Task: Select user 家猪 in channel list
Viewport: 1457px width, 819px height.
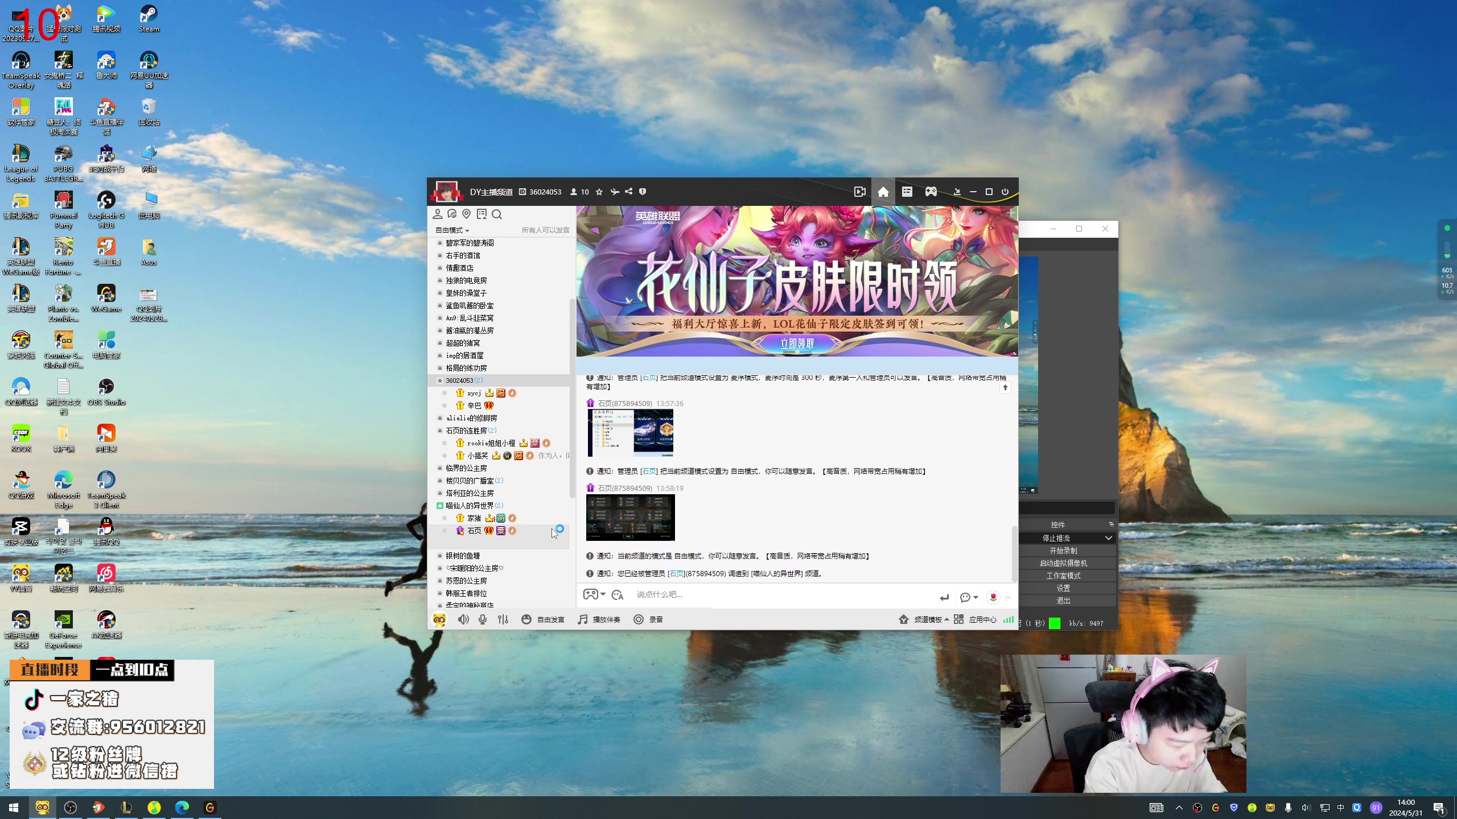Action: [474, 518]
